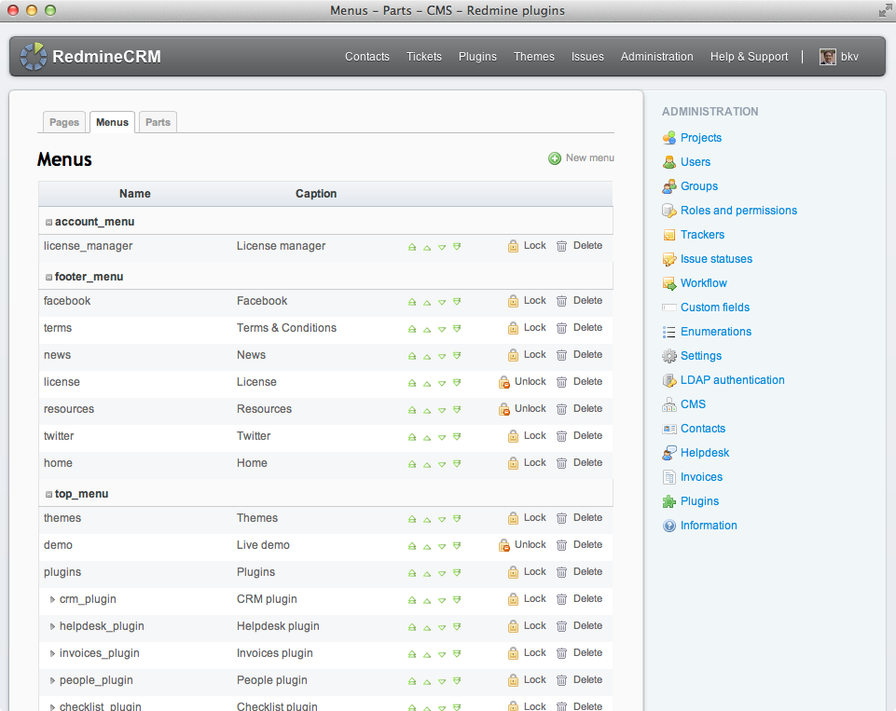Collapse the top_menu group
The width and height of the screenshot is (896, 711).
point(48,495)
